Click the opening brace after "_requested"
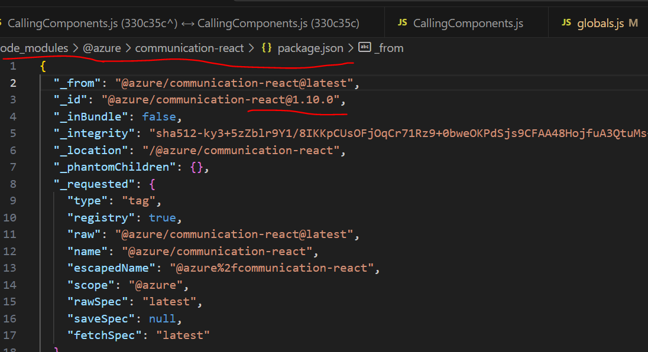 pyautogui.click(x=152, y=184)
